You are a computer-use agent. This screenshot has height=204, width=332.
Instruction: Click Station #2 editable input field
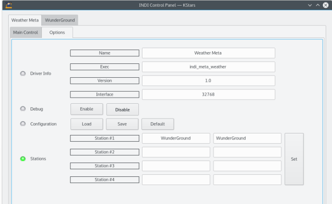[x=247, y=152]
